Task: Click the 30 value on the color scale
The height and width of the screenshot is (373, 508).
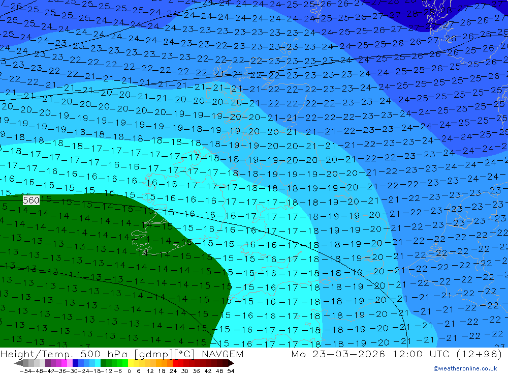Action: [185, 371]
